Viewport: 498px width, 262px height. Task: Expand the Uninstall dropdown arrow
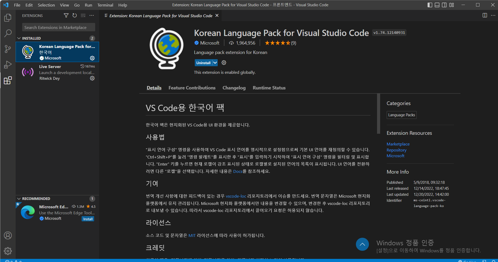[215, 63]
